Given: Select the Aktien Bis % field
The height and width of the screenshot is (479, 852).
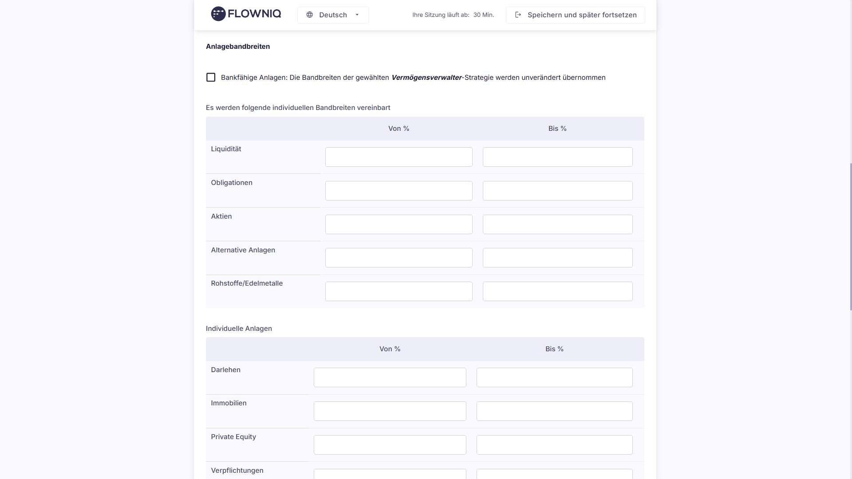Looking at the screenshot, I should (557, 224).
